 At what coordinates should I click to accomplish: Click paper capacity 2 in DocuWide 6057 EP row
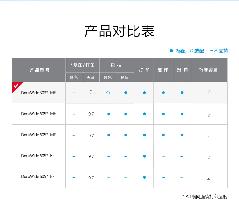click(x=208, y=158)
